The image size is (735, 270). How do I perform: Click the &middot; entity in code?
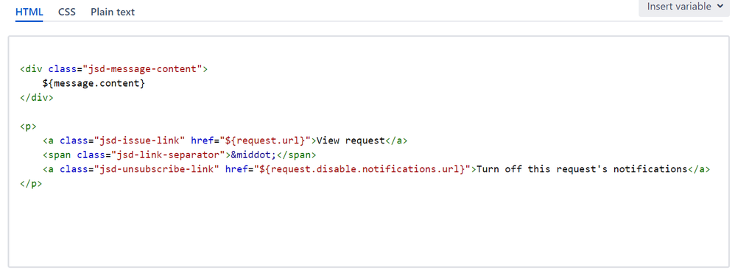click(253, 155)
